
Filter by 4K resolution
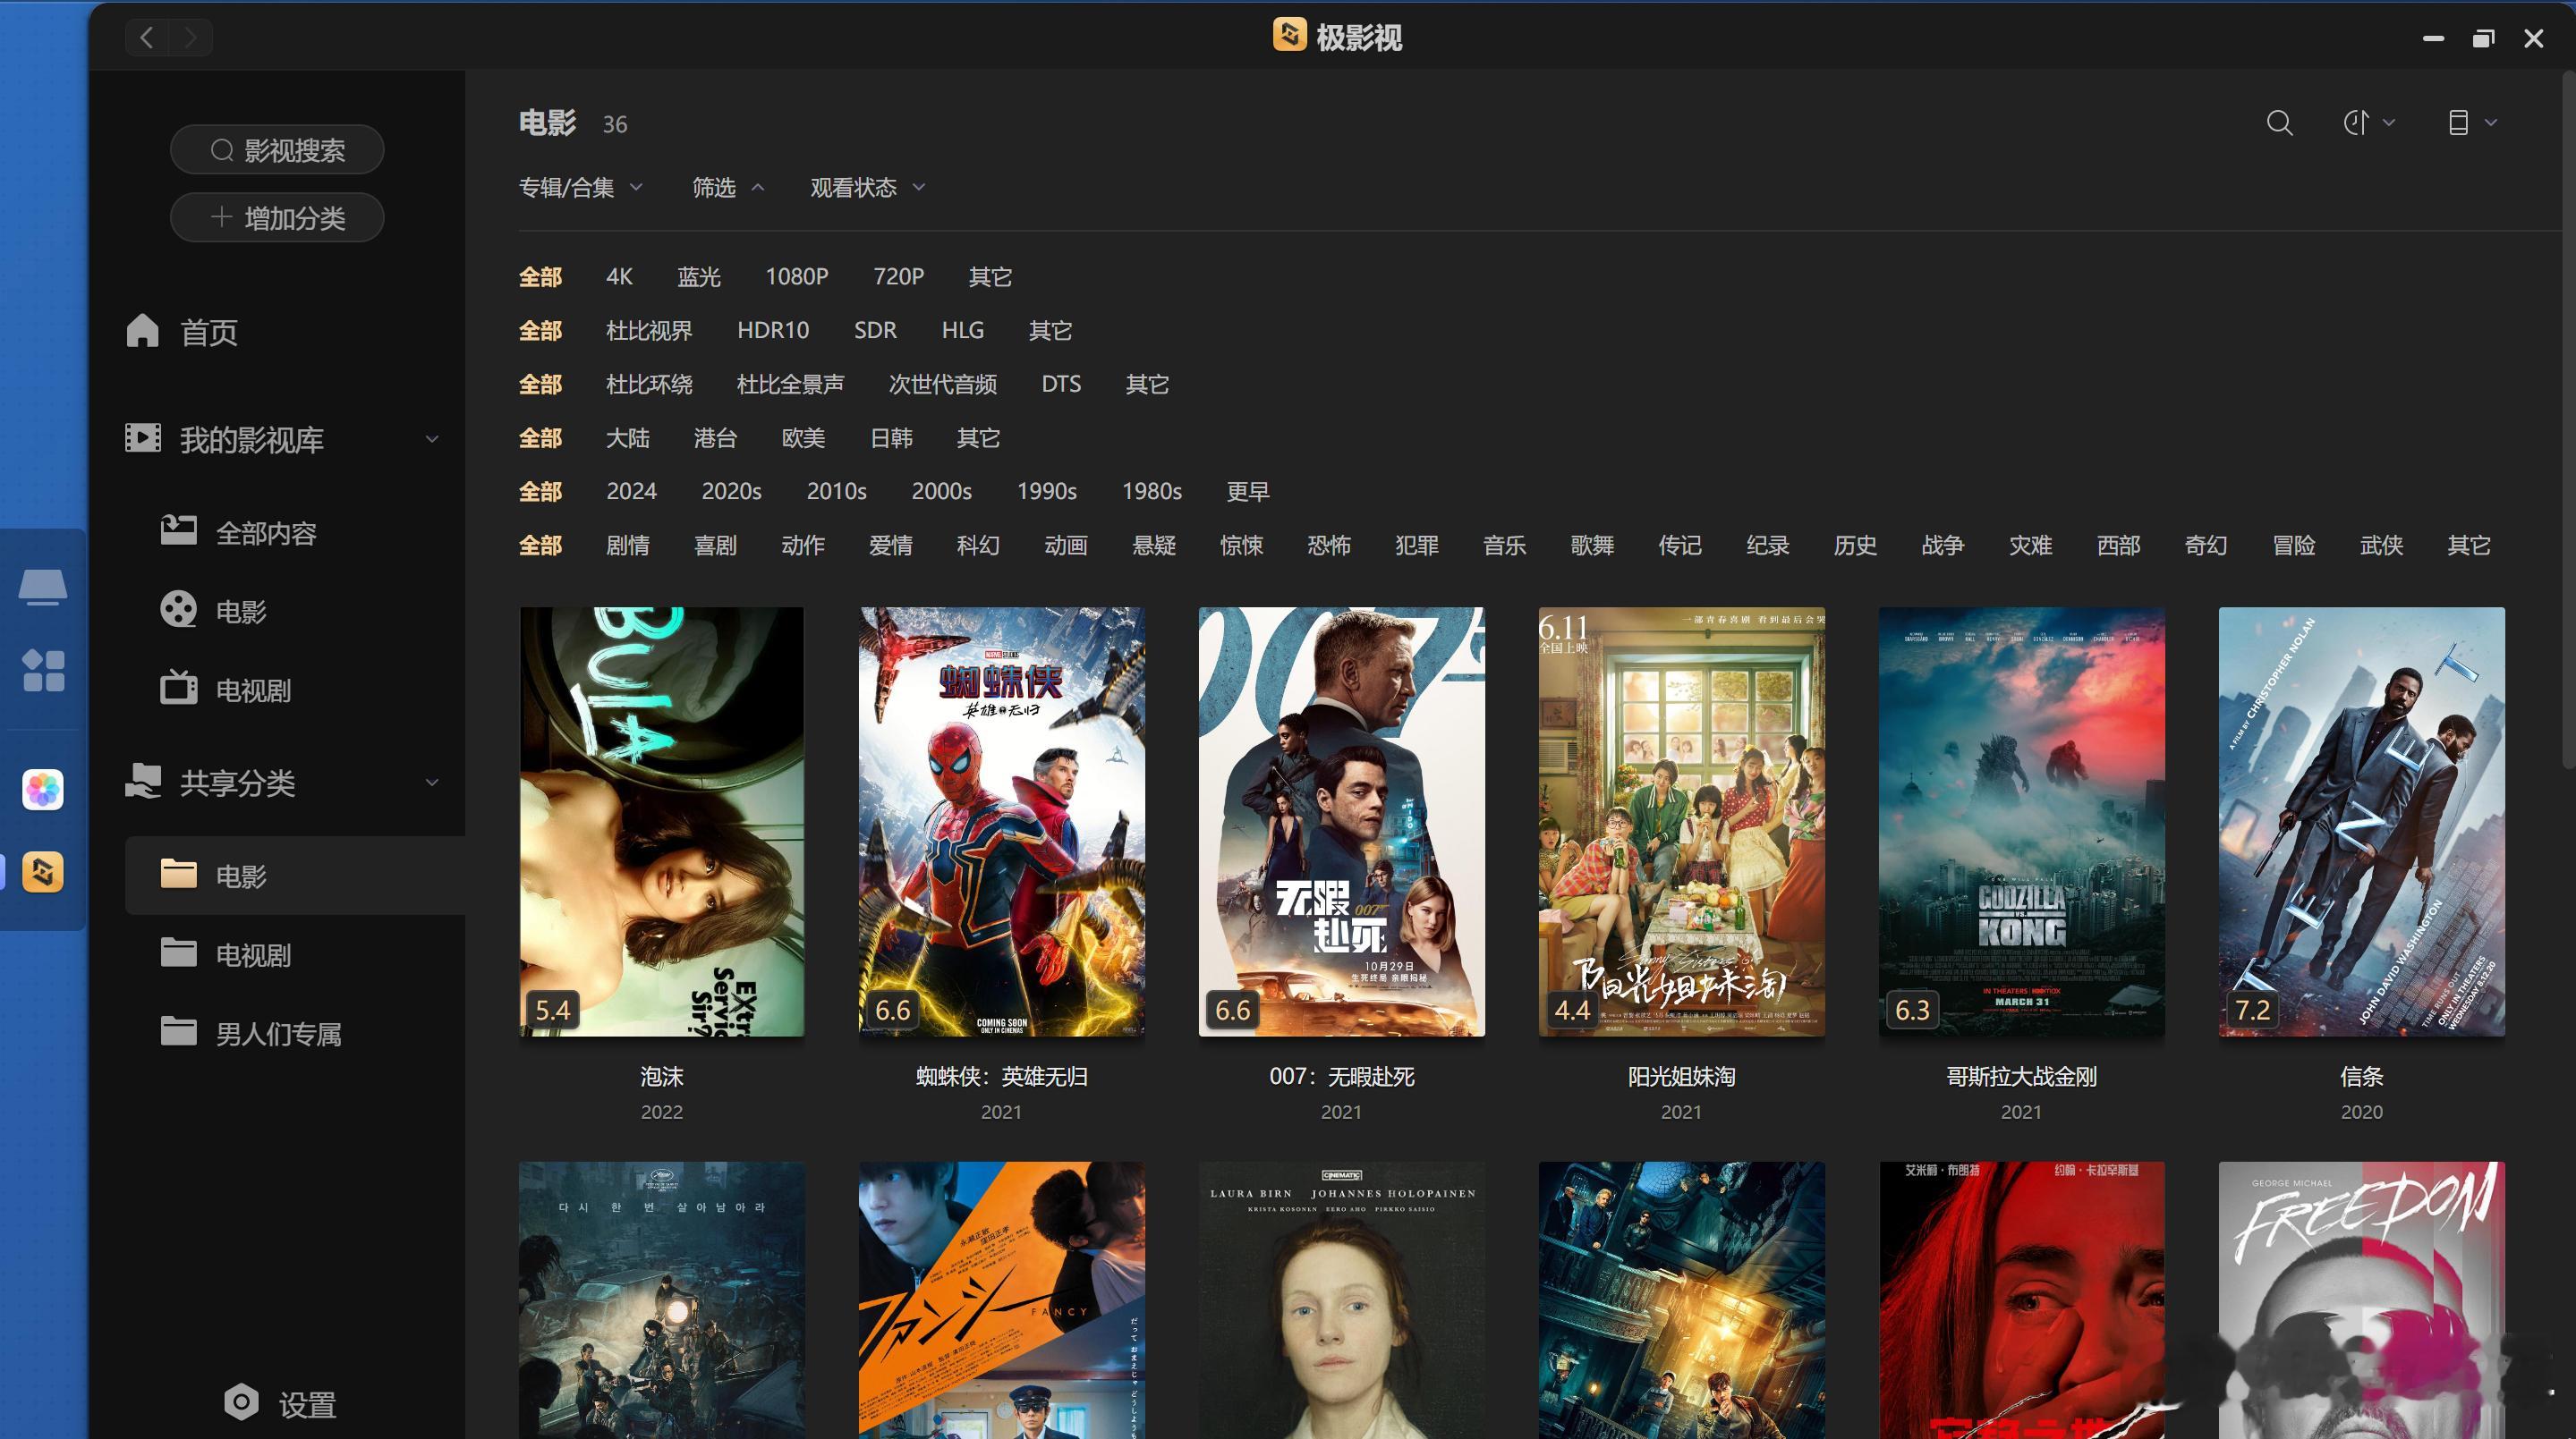click(619, 277)
